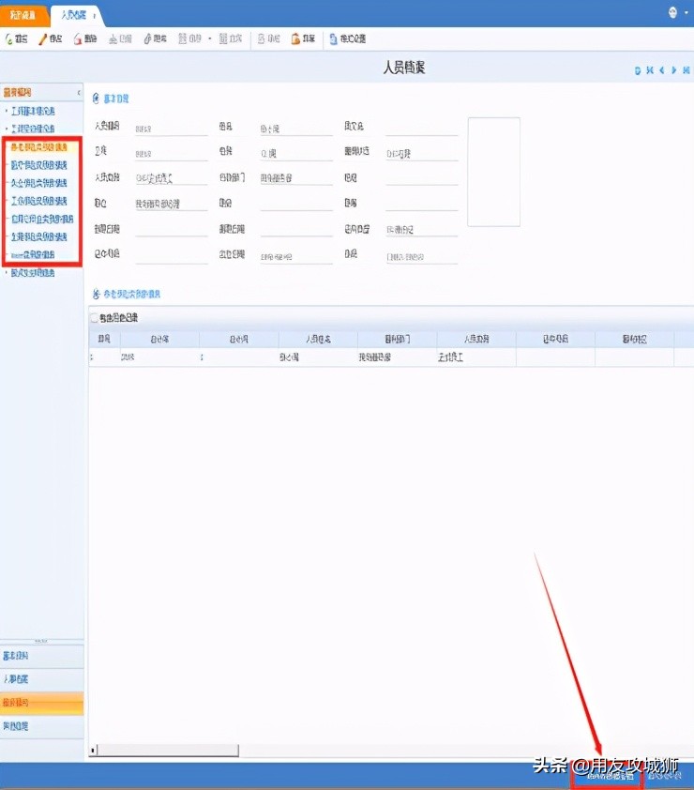Jump to last record with navigation arrow
The width and height of the screenshot is (694, 790).
[686, 70]
